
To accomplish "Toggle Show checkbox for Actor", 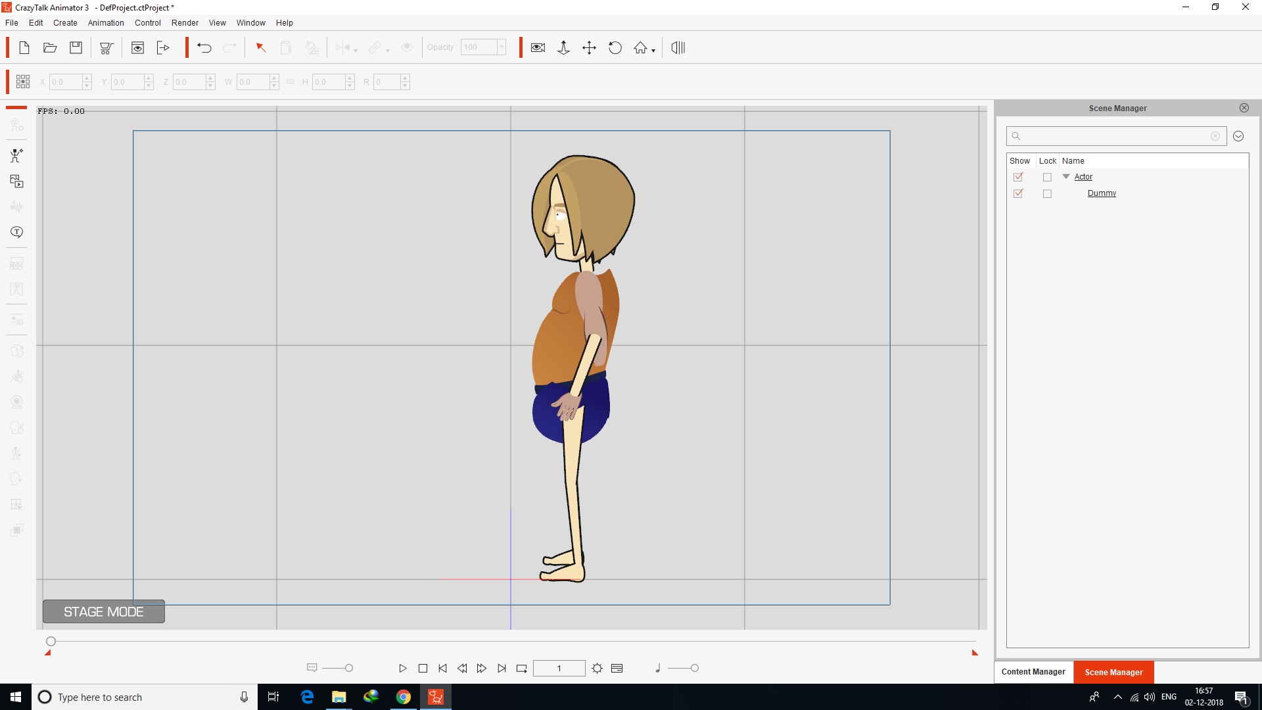I will [x=1018, y=177].
